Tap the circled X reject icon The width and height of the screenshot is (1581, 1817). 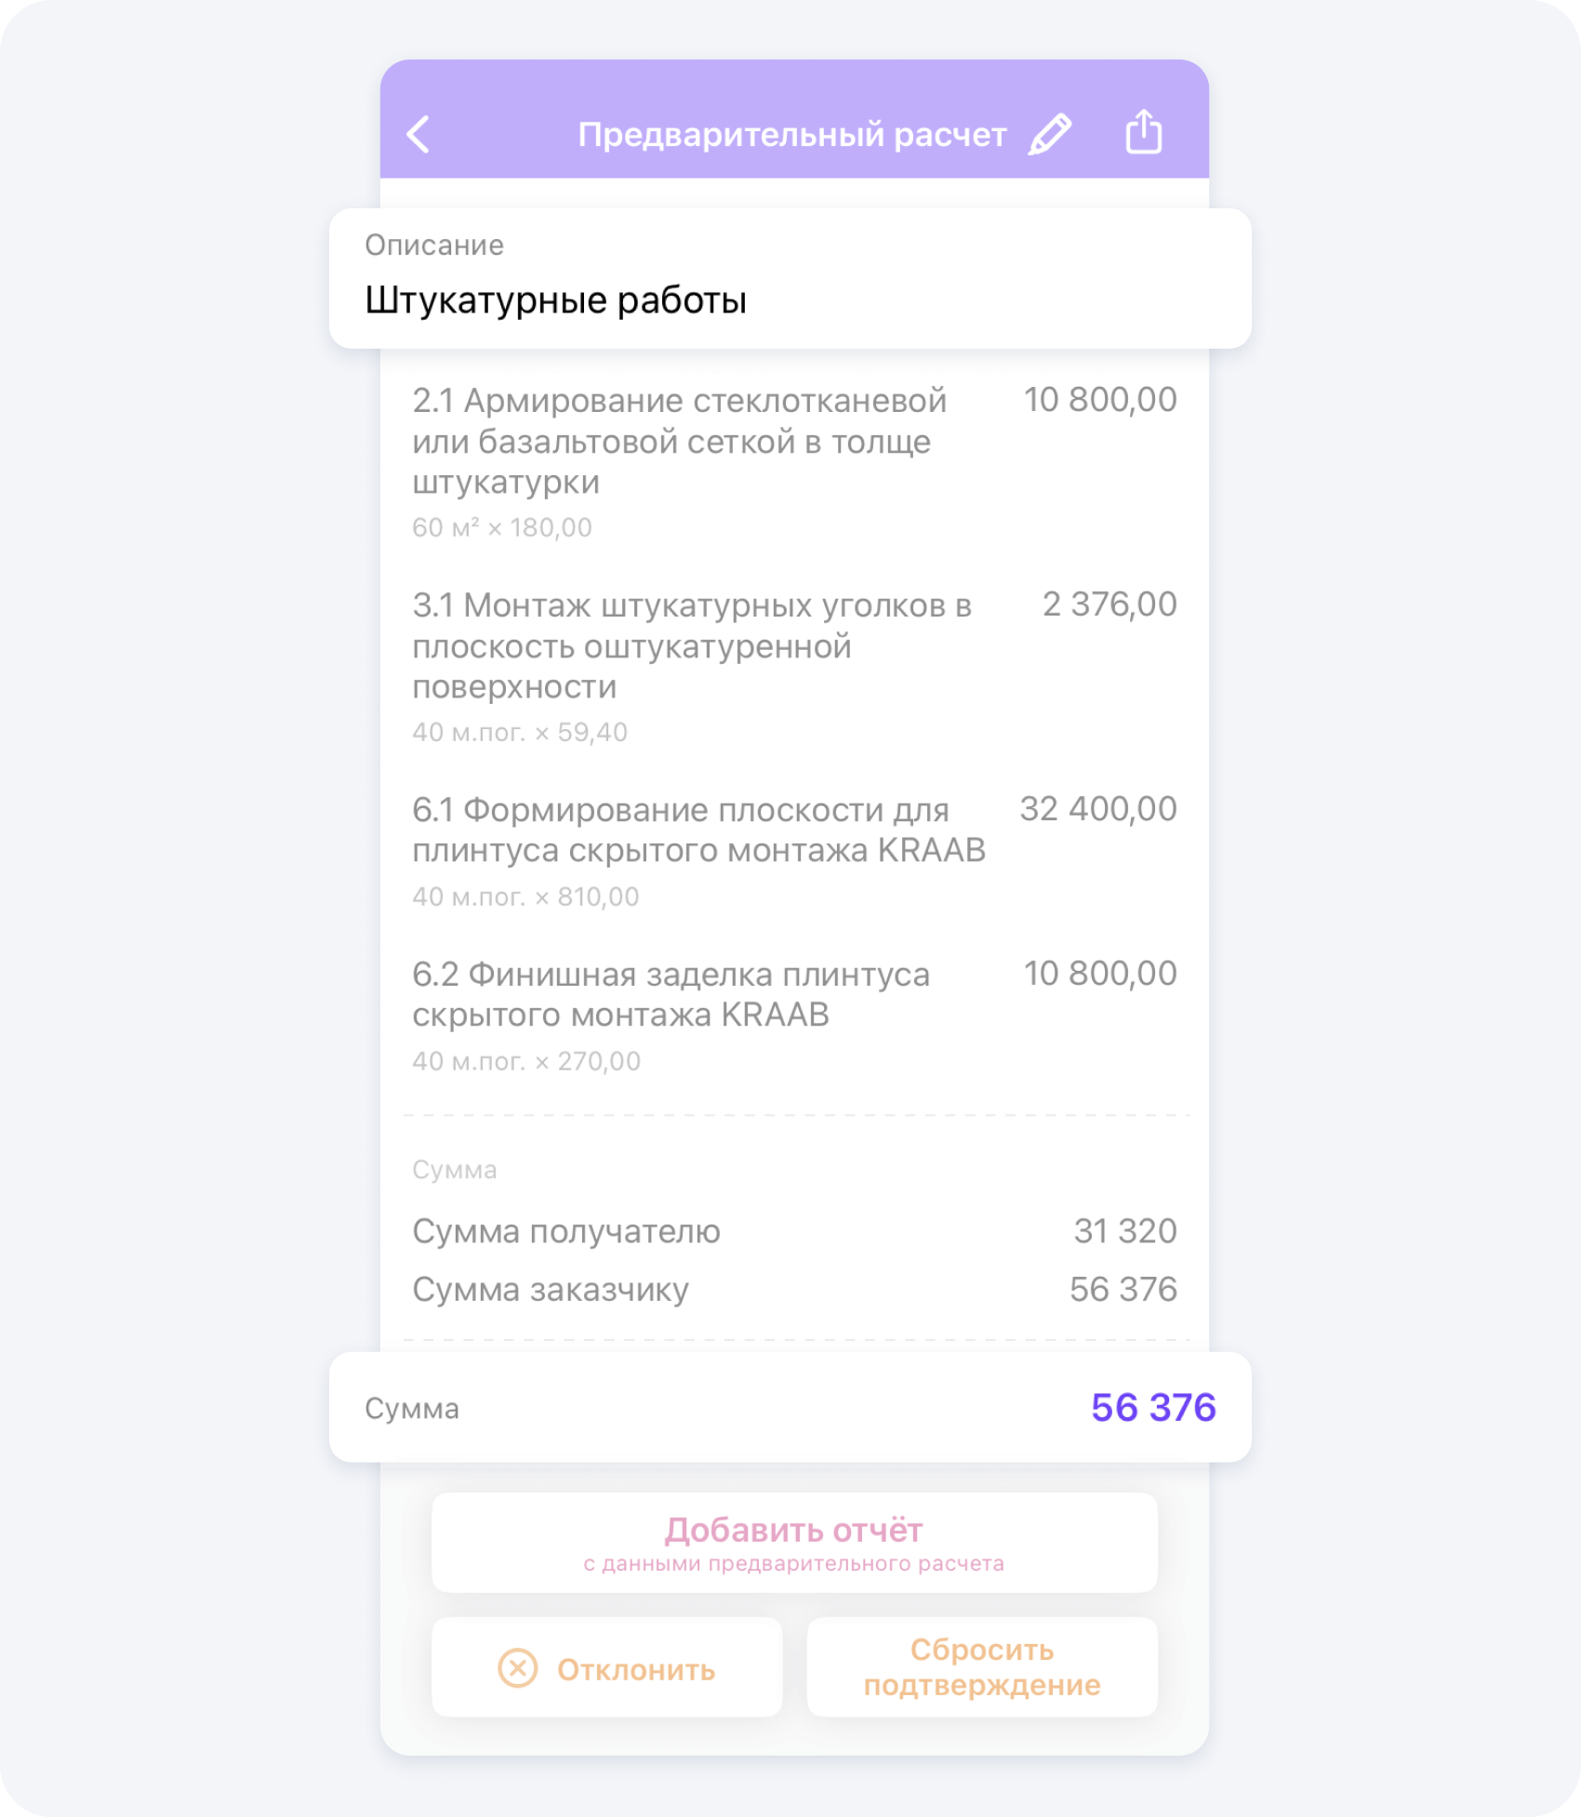[x=518, y=1667]
